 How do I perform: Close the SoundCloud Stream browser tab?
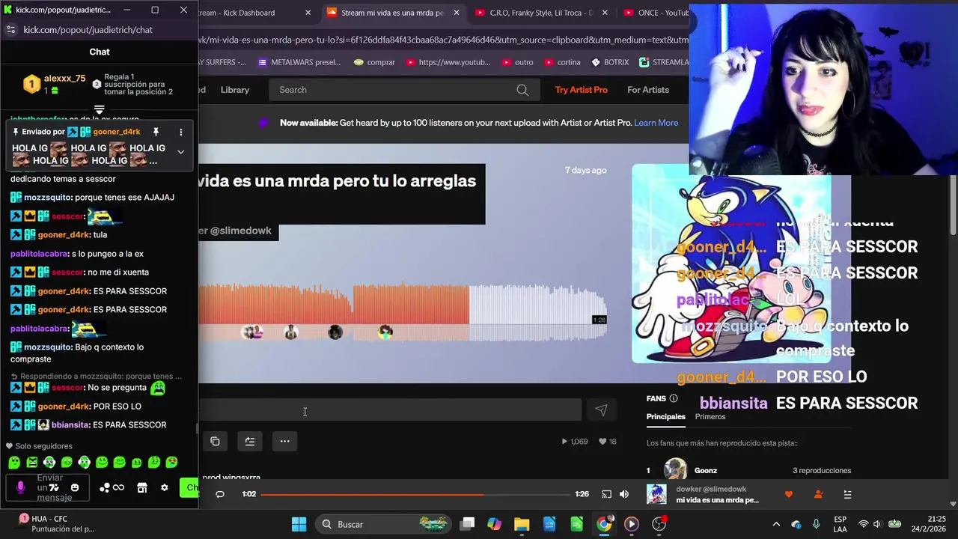click(456, 13)
